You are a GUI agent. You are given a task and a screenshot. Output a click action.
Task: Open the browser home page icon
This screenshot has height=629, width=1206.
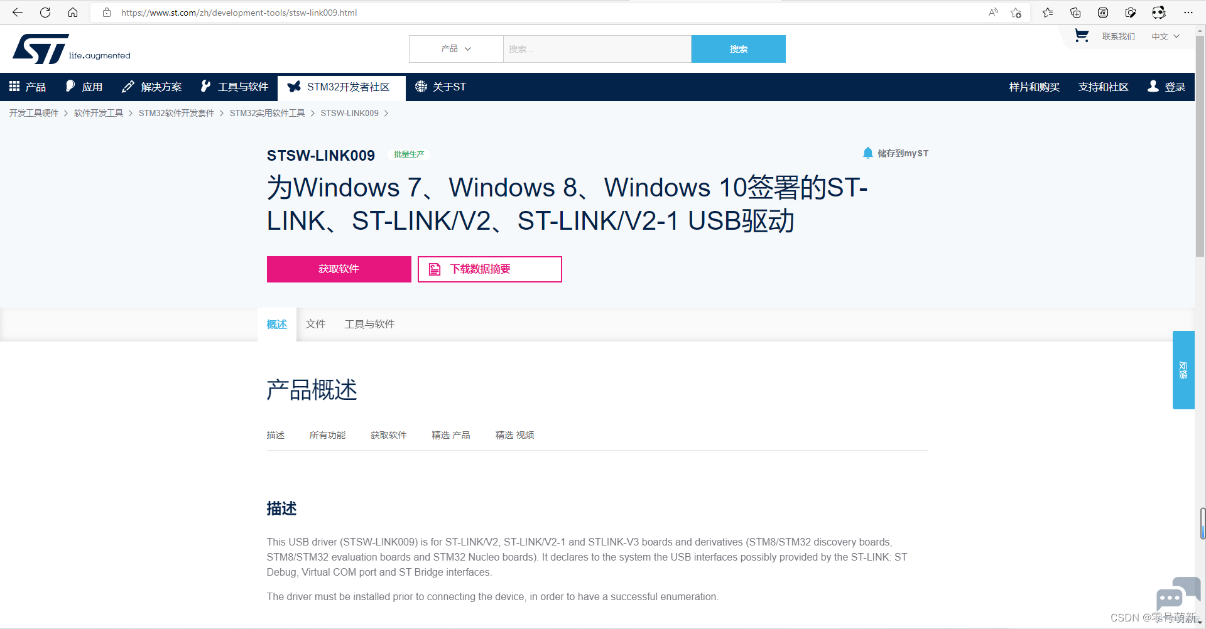tap(73, 13)
